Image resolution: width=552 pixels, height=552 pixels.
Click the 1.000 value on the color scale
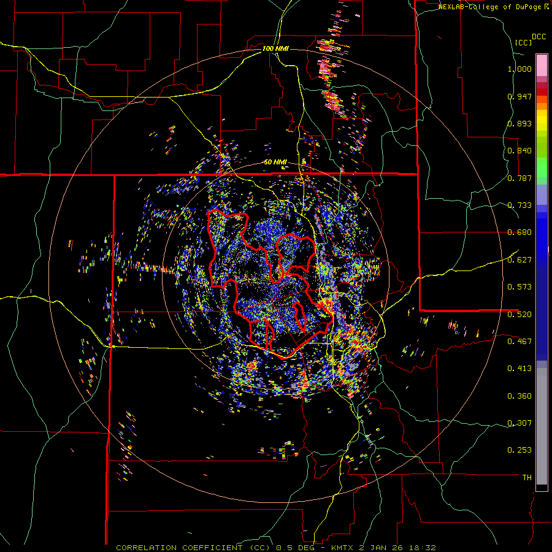pyautogui.click(x=519, y=69)
